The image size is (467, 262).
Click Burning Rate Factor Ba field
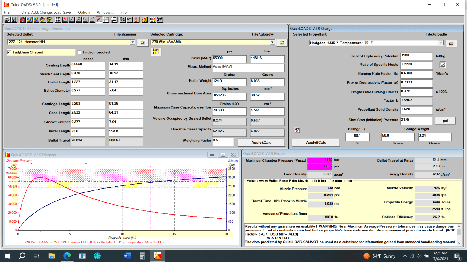pos(417,75)
